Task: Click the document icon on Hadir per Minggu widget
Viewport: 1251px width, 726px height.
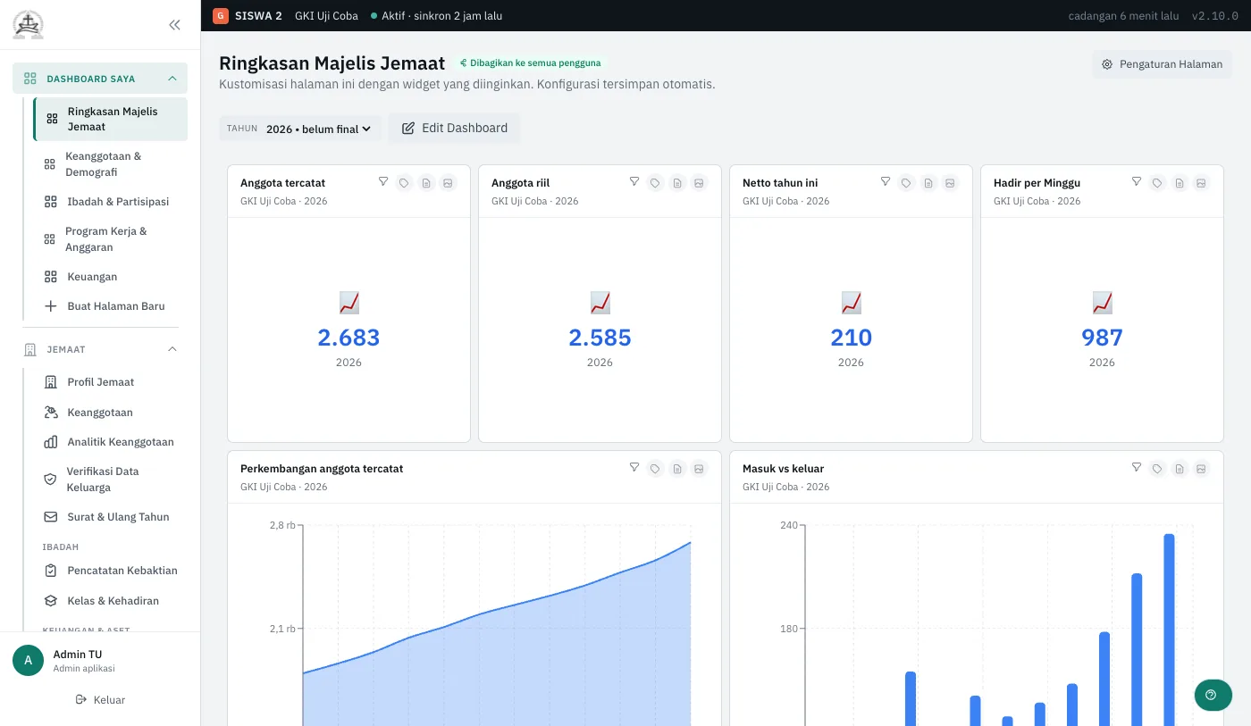Action: pyautogui.click(x=1180, y=183)
